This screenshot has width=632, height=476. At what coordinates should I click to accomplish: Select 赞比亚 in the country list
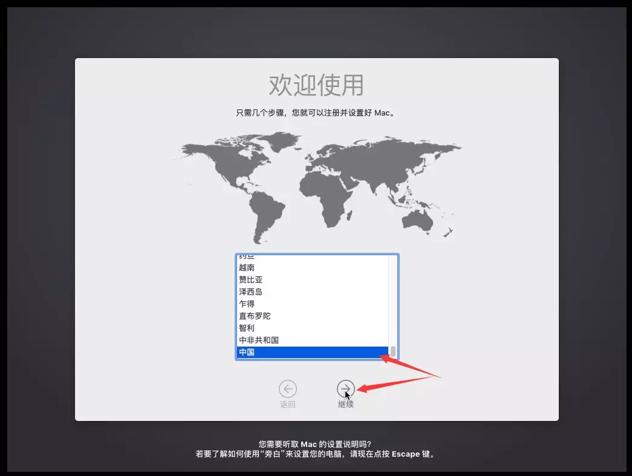click(313, 279)
